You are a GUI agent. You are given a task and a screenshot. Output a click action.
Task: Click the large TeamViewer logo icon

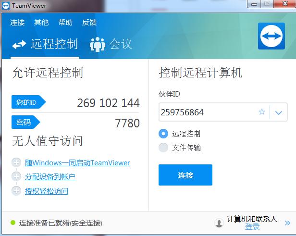click(x=271, y=36)
